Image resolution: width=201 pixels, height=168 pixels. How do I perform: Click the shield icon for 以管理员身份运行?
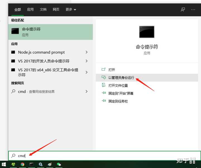(104, 77)
